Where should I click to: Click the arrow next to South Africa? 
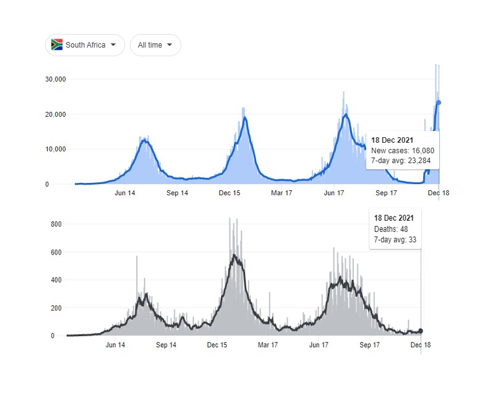[x=113, y=44]
